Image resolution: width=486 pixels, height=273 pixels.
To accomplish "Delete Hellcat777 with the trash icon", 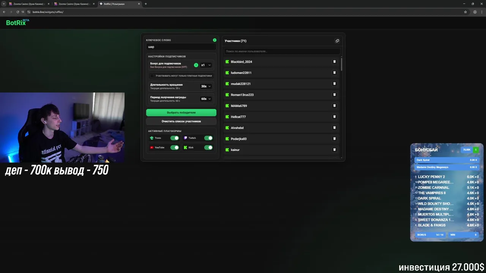I will point(335,116).
